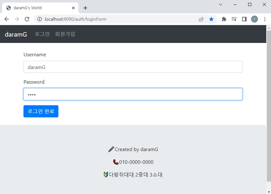View site information icon in address bar

(40, 19)
